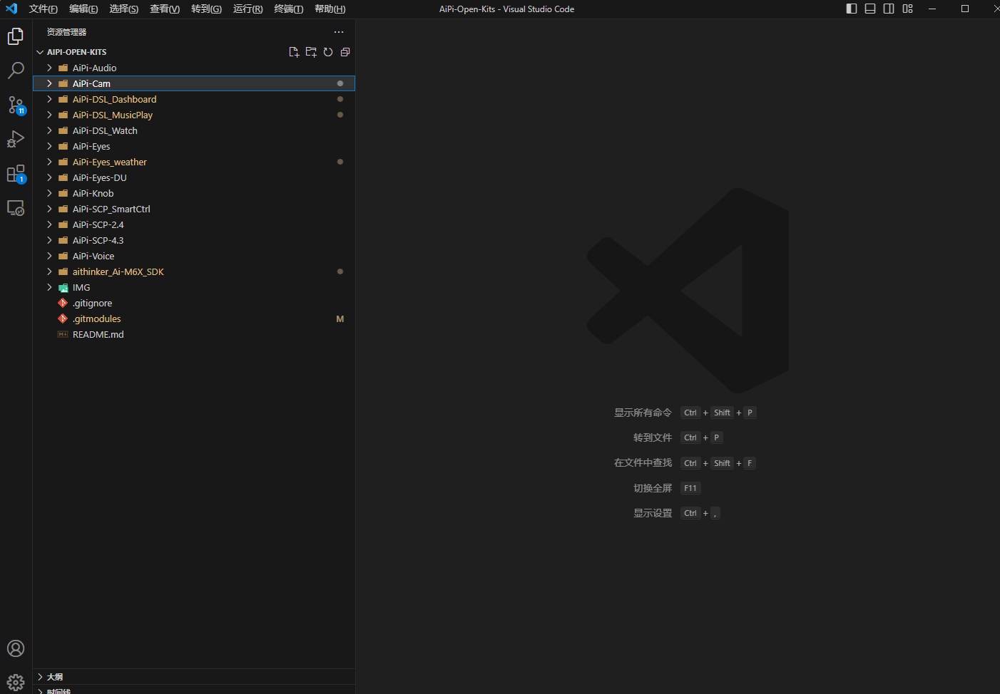Click 切换全屏 shortcut hint
Viewport: 1000px width, 694px height.
click(x=653, y=488)
